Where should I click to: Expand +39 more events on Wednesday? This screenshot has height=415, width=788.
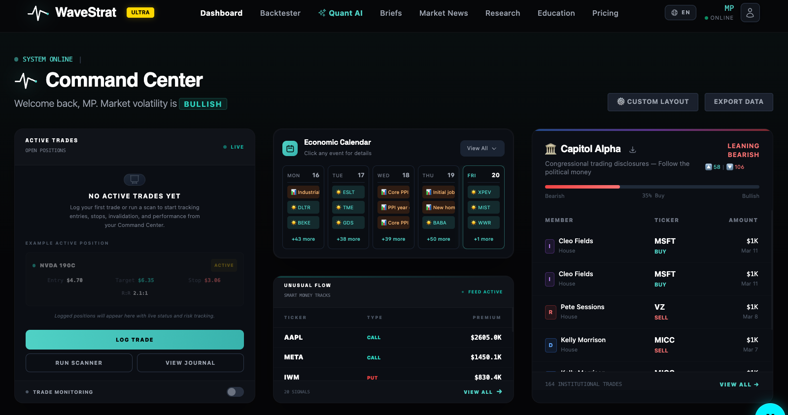tap(393, 239)
